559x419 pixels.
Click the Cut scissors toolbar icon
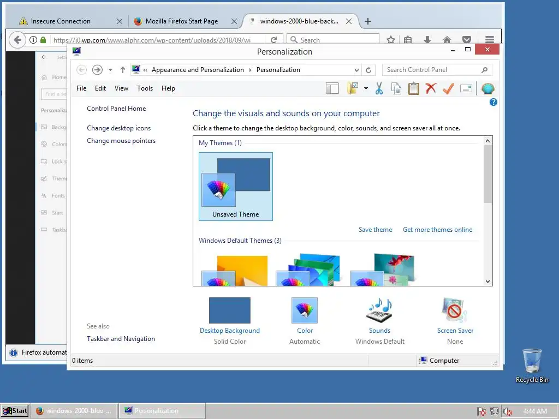[379, 88]
